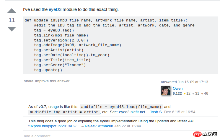Upvote the eyeD3 answer
220x140 pixels.
click(12, 11)
